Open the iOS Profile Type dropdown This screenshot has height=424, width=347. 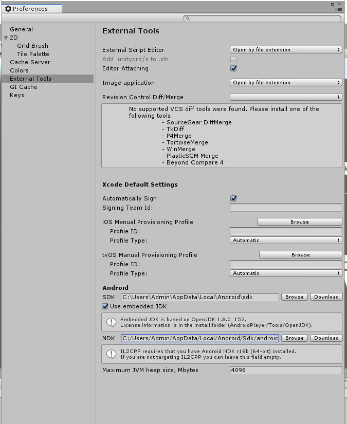pos(285,241)
